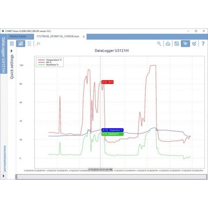The image size is (208, 208).
Task: Print the graph using printer icon
Action: tap(168, 44)
